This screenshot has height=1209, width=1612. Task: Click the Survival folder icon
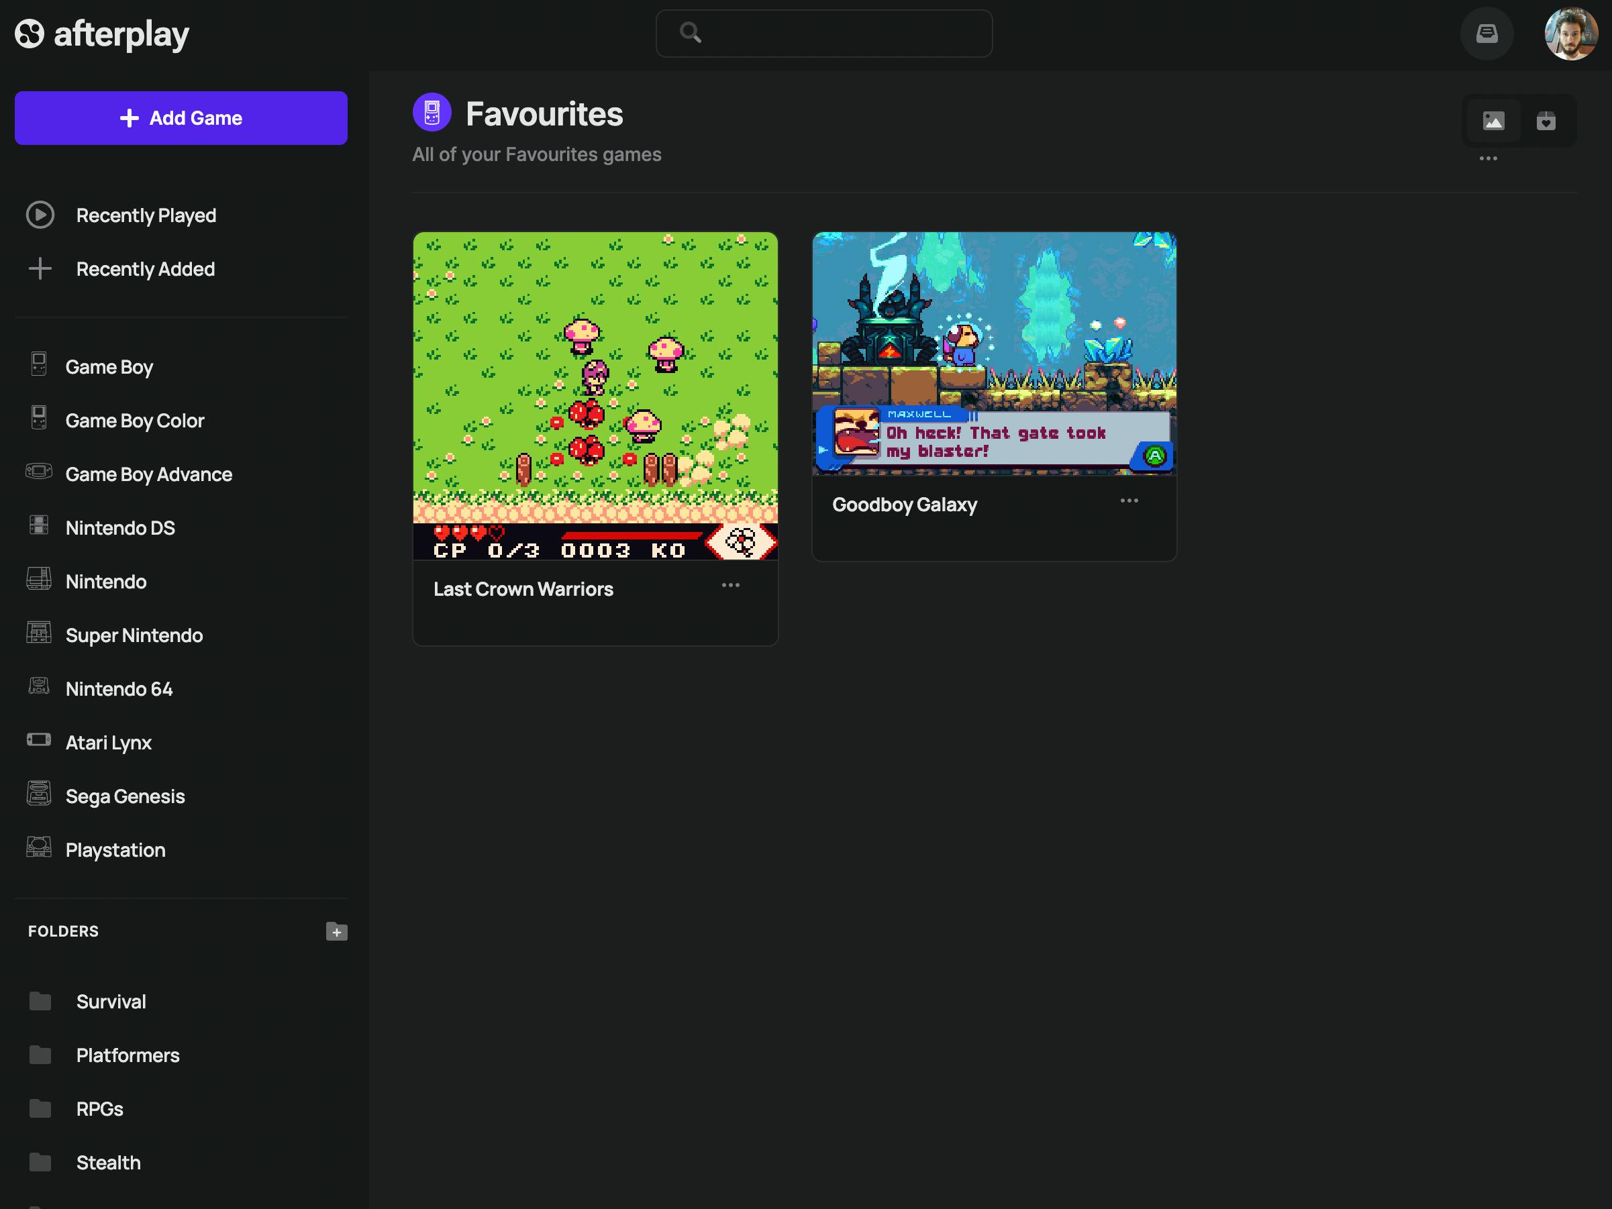(40, 1001)
